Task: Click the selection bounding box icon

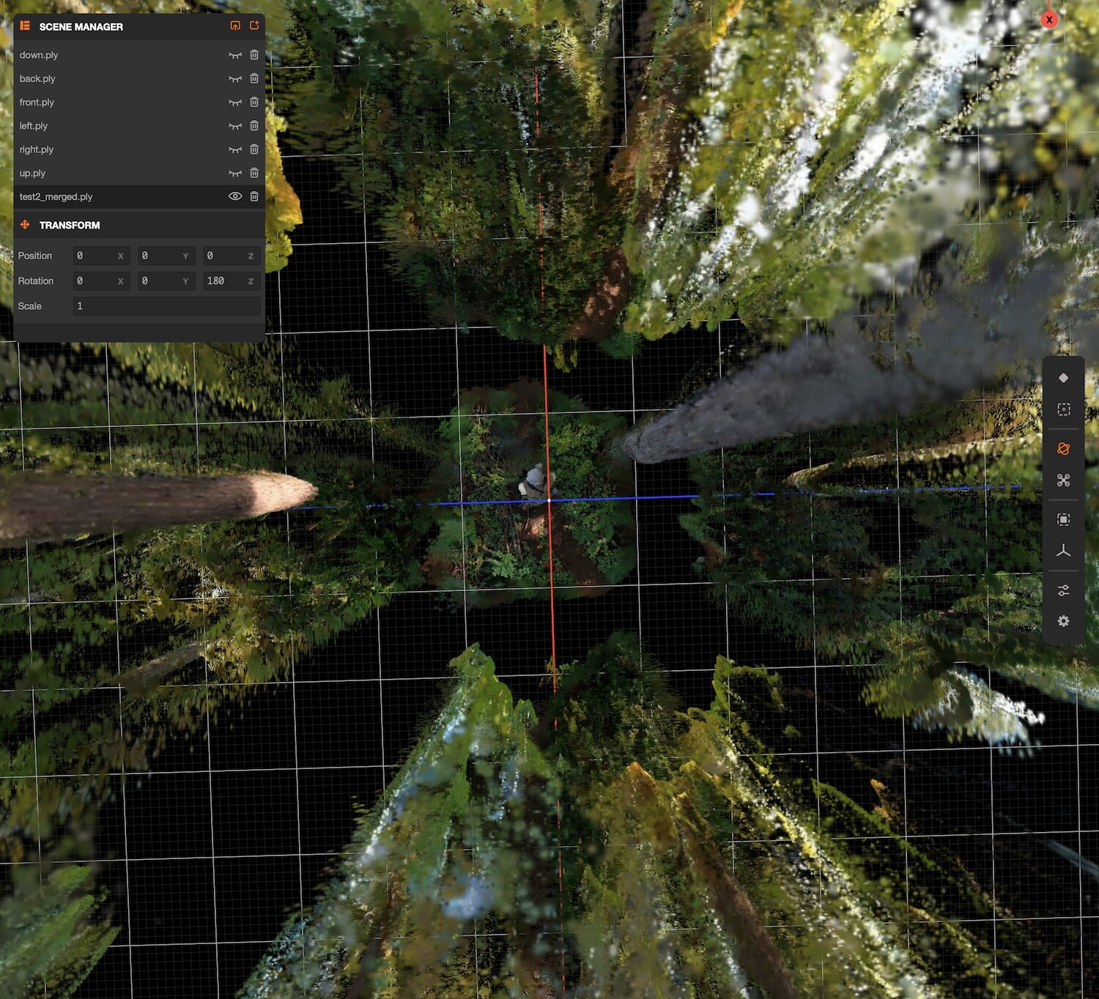Action: point(1064,519)
